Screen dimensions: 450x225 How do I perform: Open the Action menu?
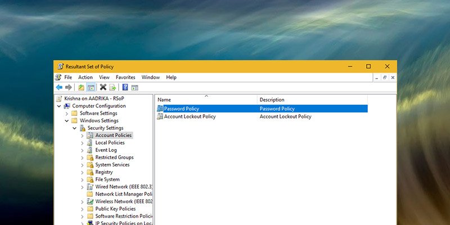[85, 77]
